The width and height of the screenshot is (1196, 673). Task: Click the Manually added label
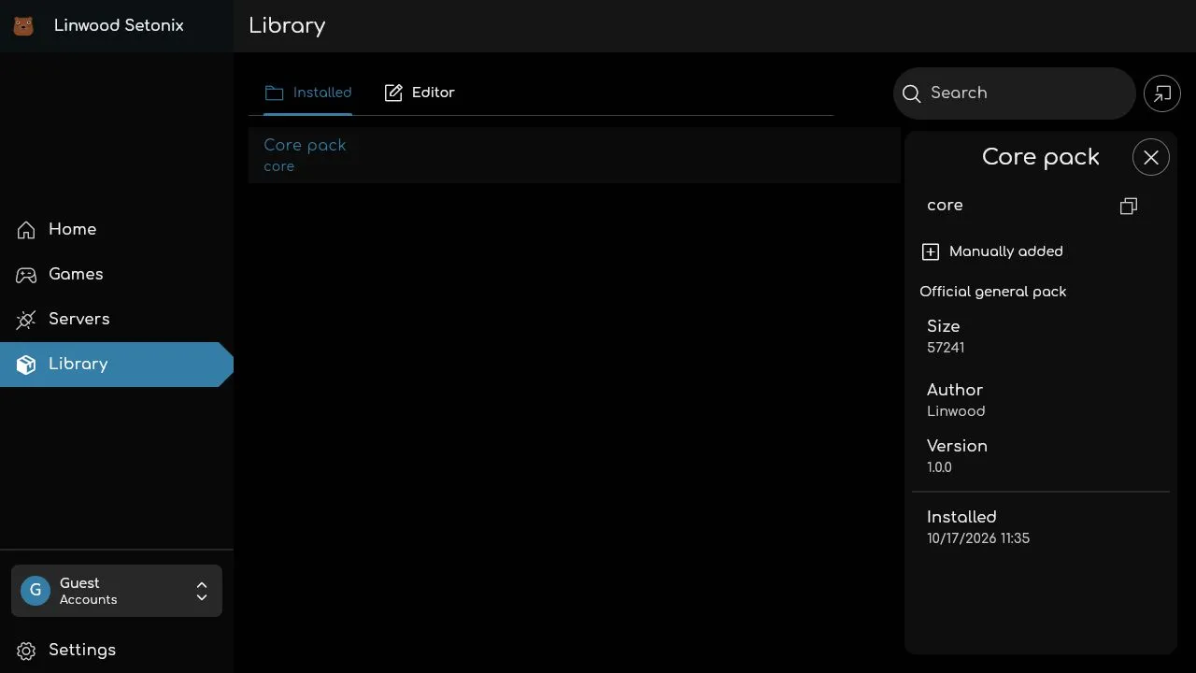(1006, 251)
